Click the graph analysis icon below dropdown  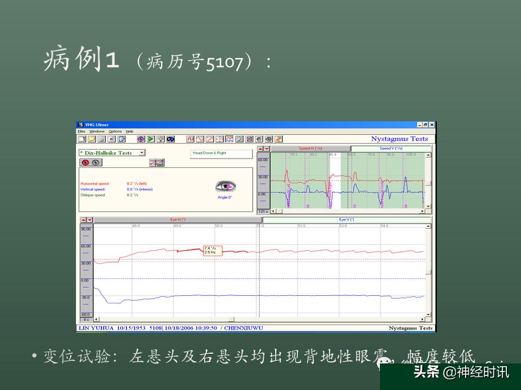pyautogui.click(x=157, y=162)
